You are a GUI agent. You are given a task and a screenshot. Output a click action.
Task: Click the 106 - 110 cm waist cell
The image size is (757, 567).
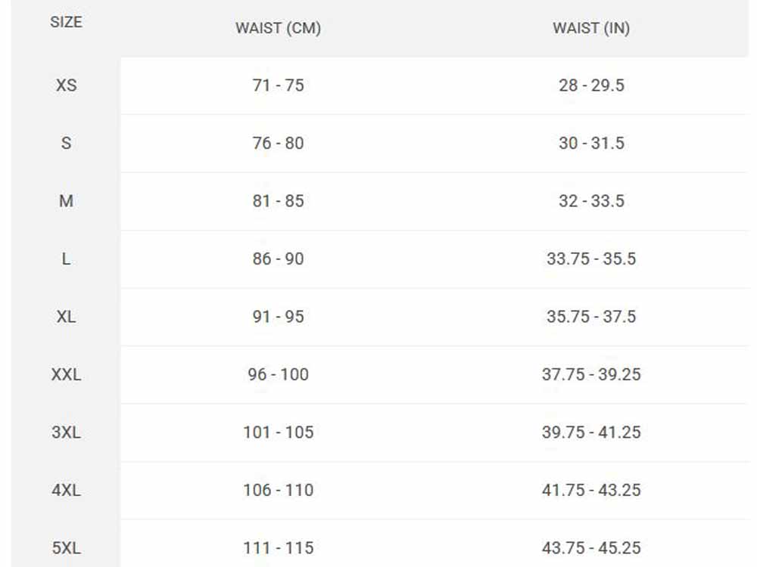tap(278, 490)
